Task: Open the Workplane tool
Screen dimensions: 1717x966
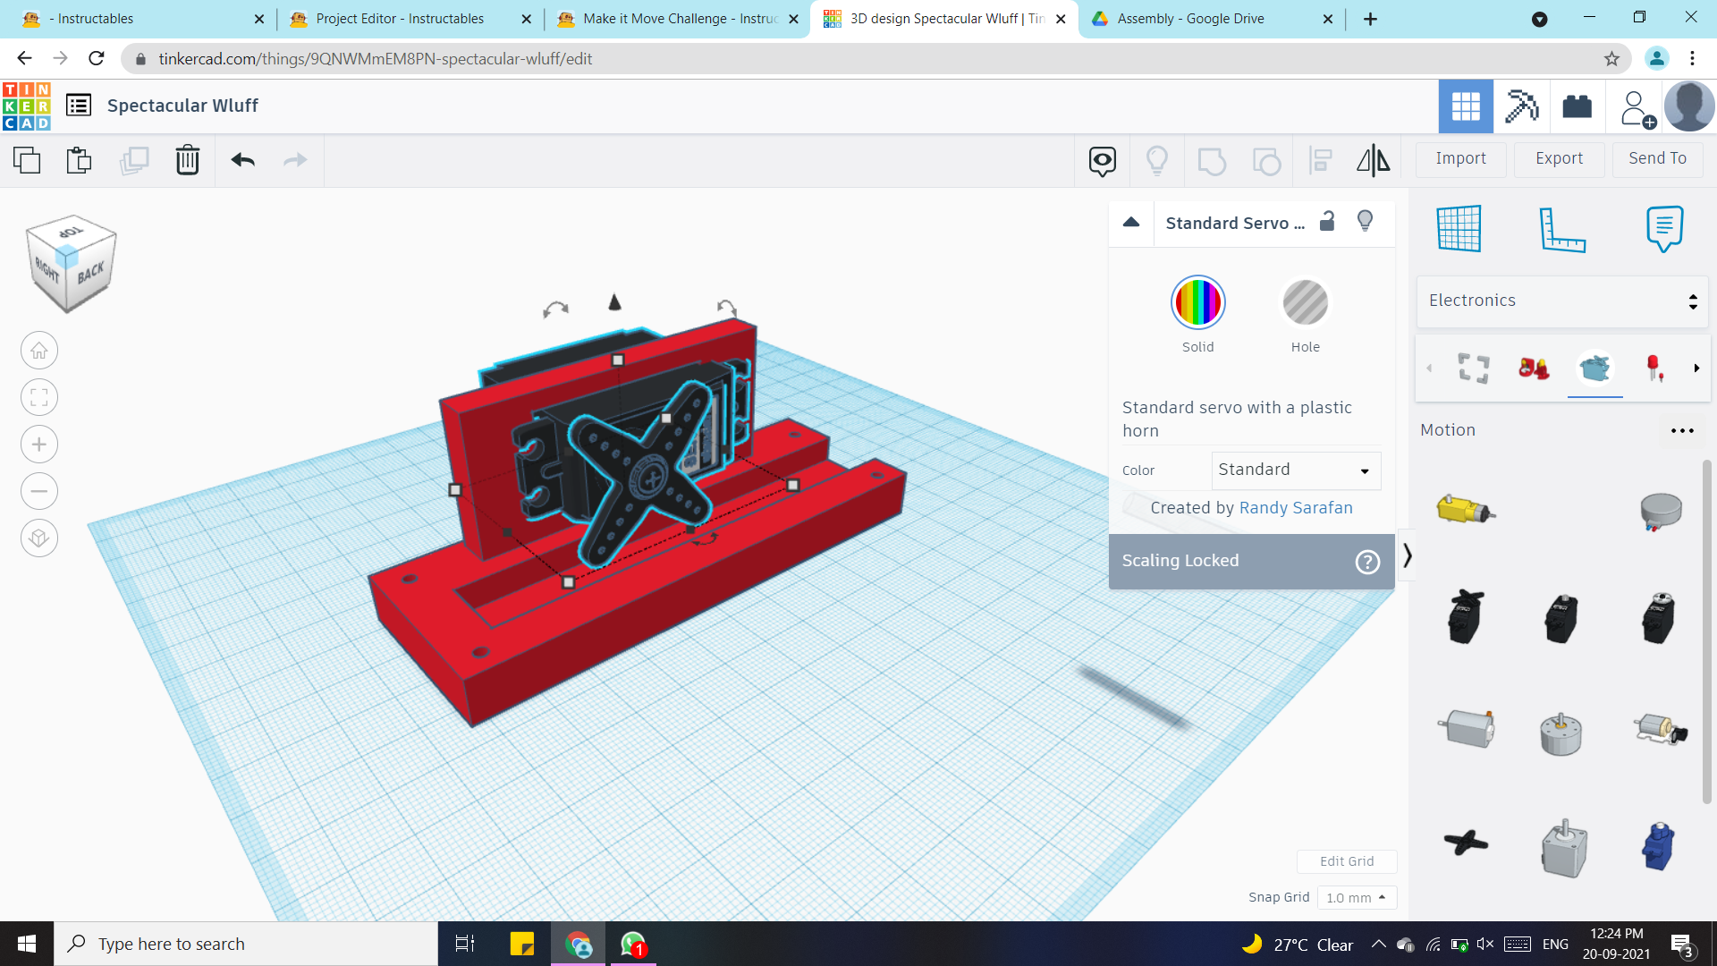Action: click(1459, 229)
